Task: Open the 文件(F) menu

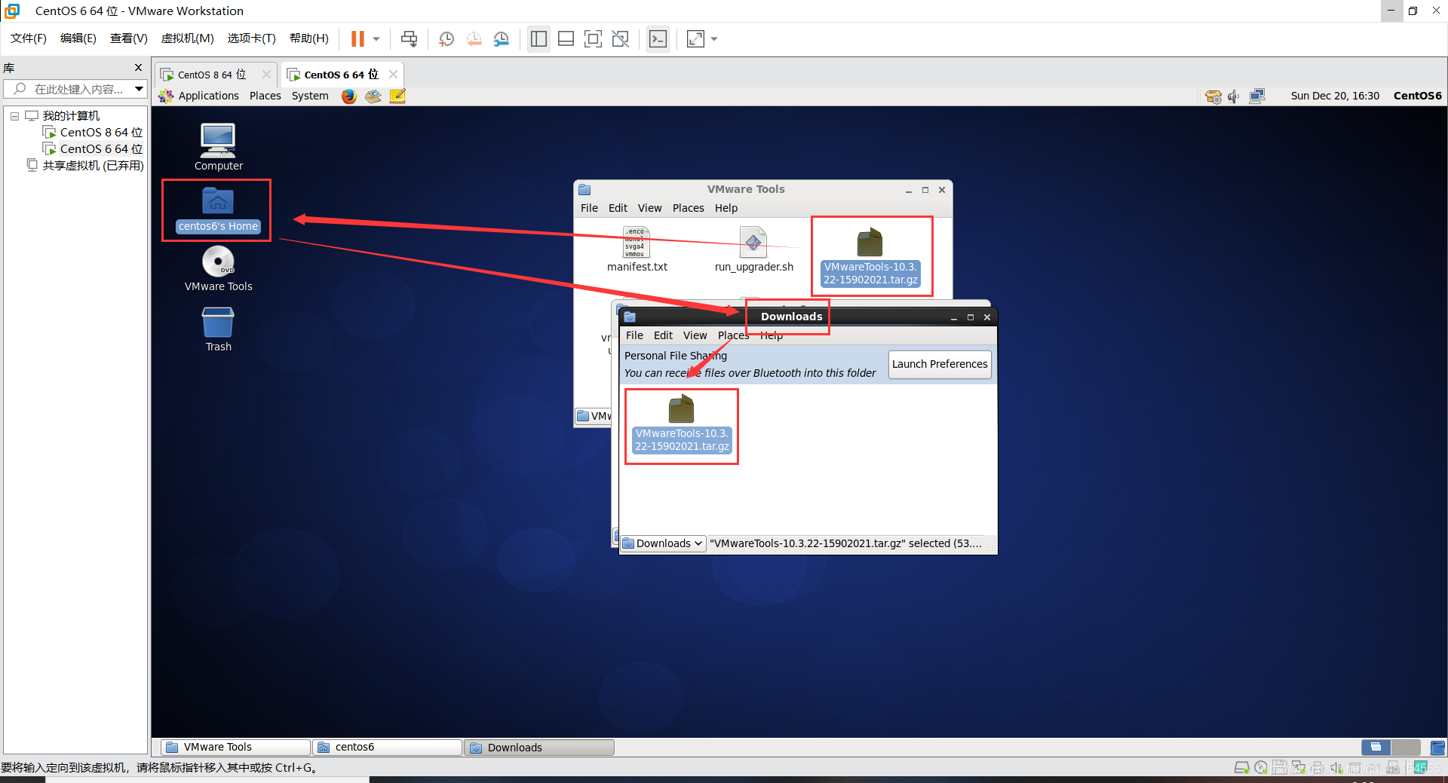Action: 29,38
